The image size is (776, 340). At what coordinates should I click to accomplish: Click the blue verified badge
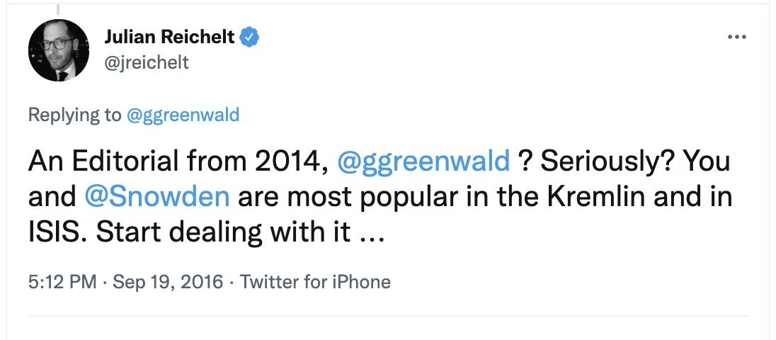tap(249, 38)
